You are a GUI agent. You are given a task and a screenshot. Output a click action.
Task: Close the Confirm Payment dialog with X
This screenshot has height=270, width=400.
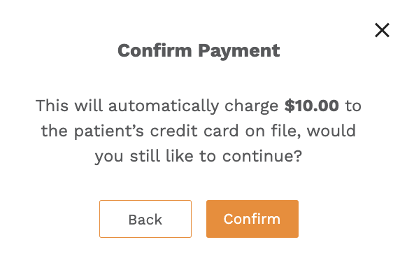coord(382,30)
